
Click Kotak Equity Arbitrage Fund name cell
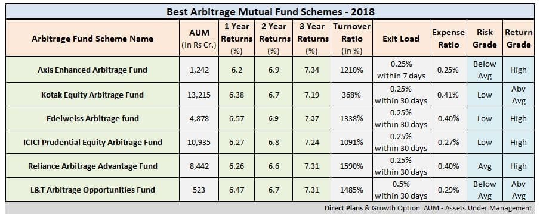(92, 95)
